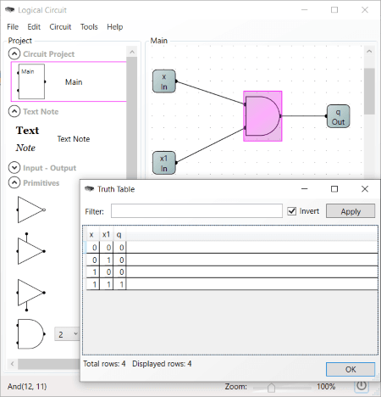Click the x1 input pin on the canvas

[x=164, y=163]
